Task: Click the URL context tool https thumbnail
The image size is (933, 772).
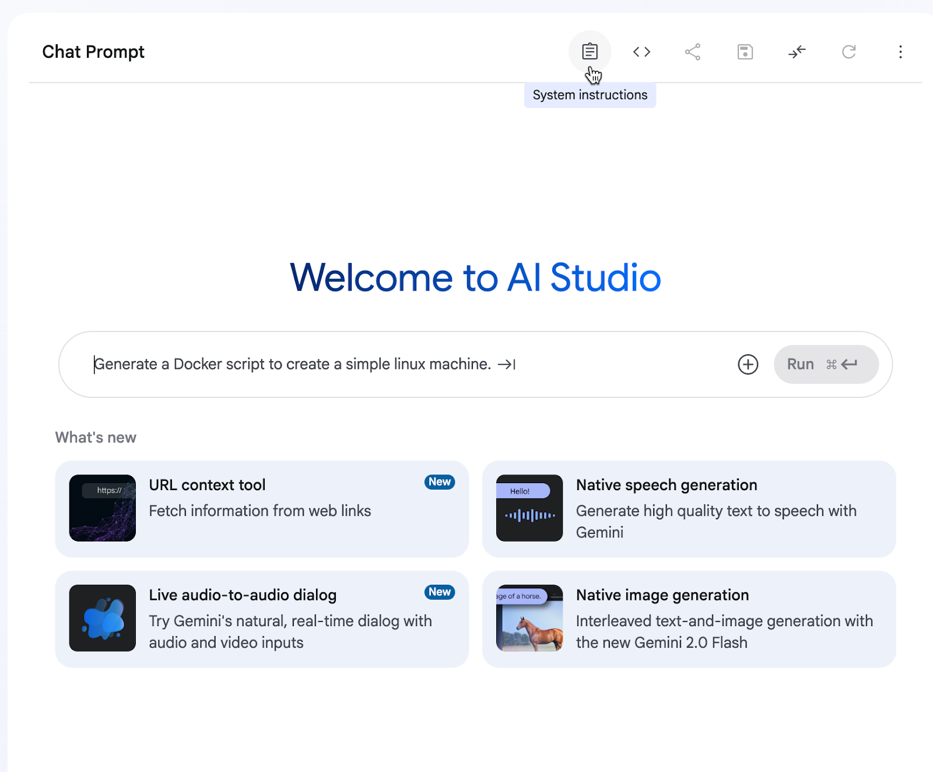Action: (x=103, y=508)
